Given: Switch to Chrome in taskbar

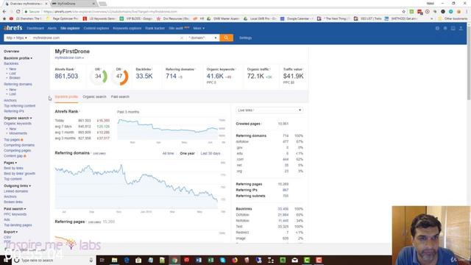Looking at the screenshot, I should click(x=174, y=260).
